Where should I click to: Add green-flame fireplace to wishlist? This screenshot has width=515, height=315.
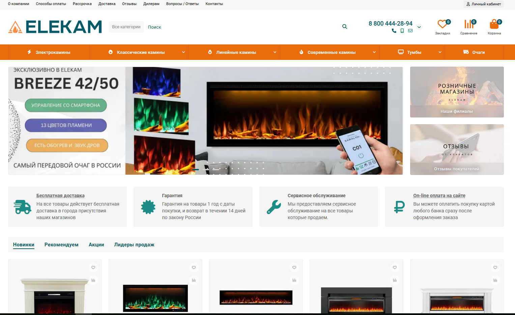click(x=194, y=268)
